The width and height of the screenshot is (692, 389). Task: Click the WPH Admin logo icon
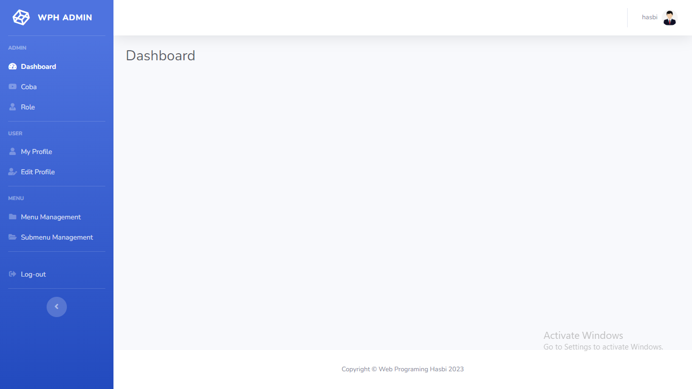21,17
